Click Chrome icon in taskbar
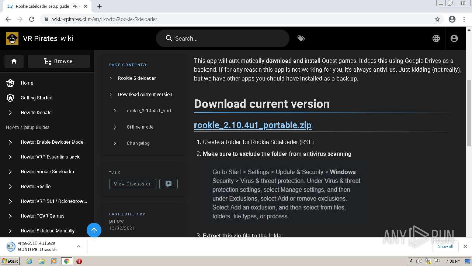Screen dimensions: 472x266 pos(66,261)
